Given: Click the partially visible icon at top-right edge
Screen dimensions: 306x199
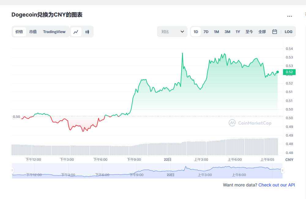Looking at the screenshot, I should 305,14.
